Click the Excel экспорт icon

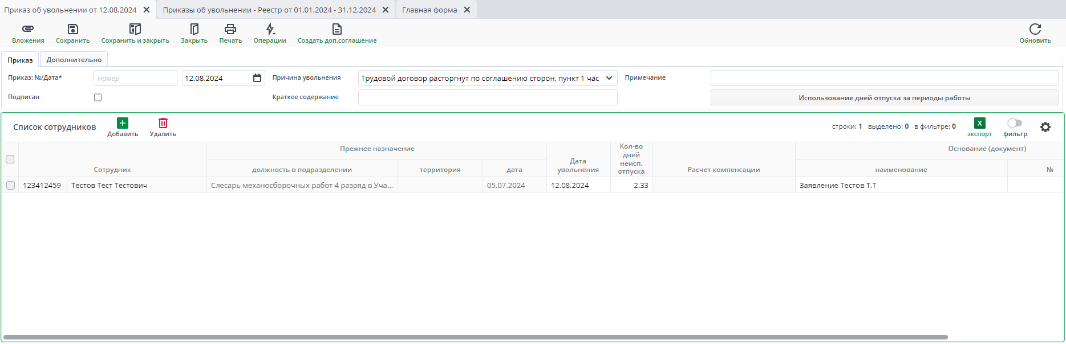point(979,123)
